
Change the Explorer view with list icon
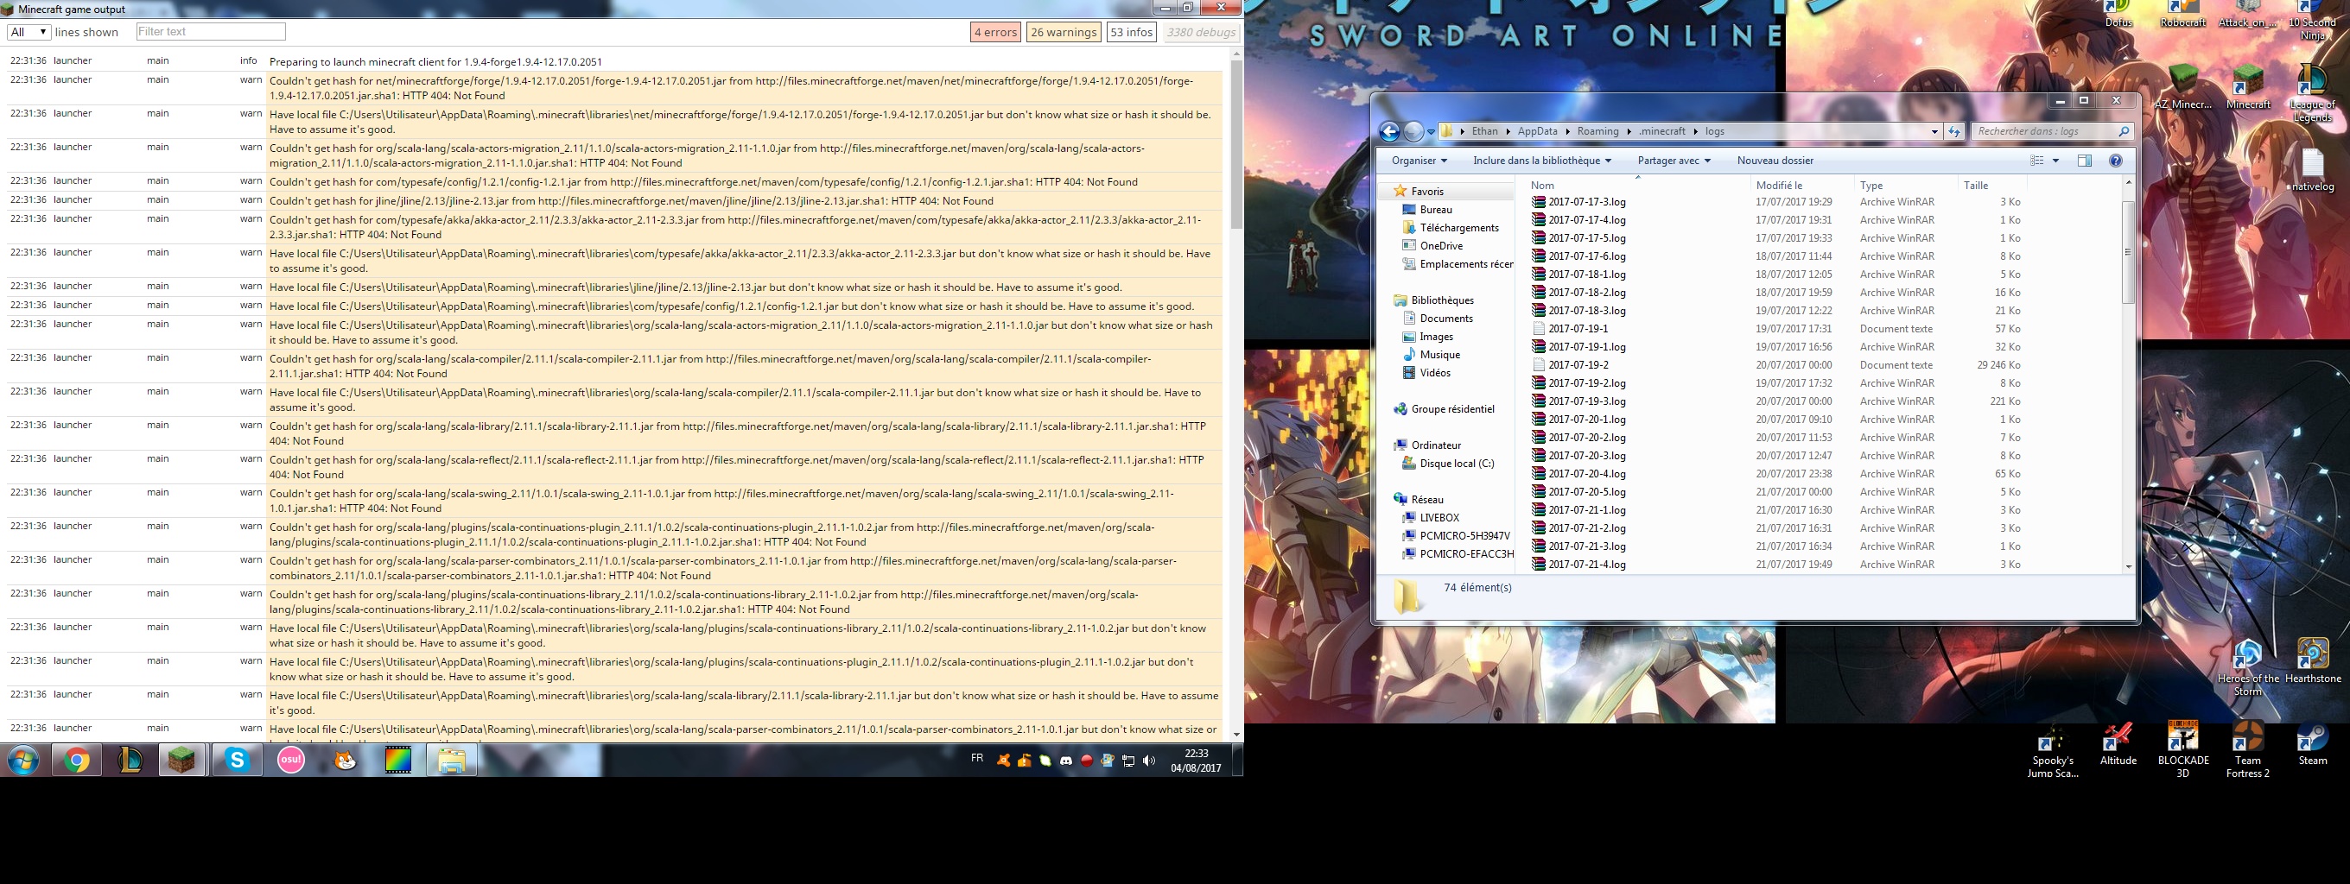pos(2036,161)
